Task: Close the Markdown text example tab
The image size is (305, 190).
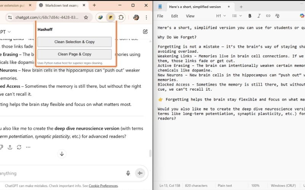Action: pyautogui.click(x=84, y=5)
